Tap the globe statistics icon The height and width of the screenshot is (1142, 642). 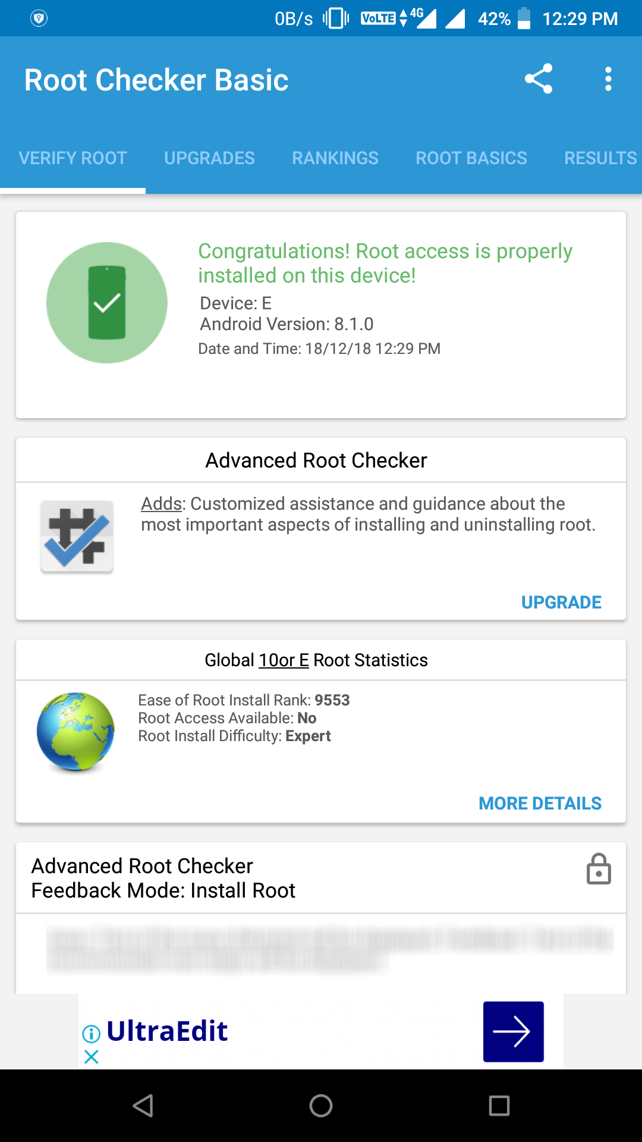[x=75, y=732]
